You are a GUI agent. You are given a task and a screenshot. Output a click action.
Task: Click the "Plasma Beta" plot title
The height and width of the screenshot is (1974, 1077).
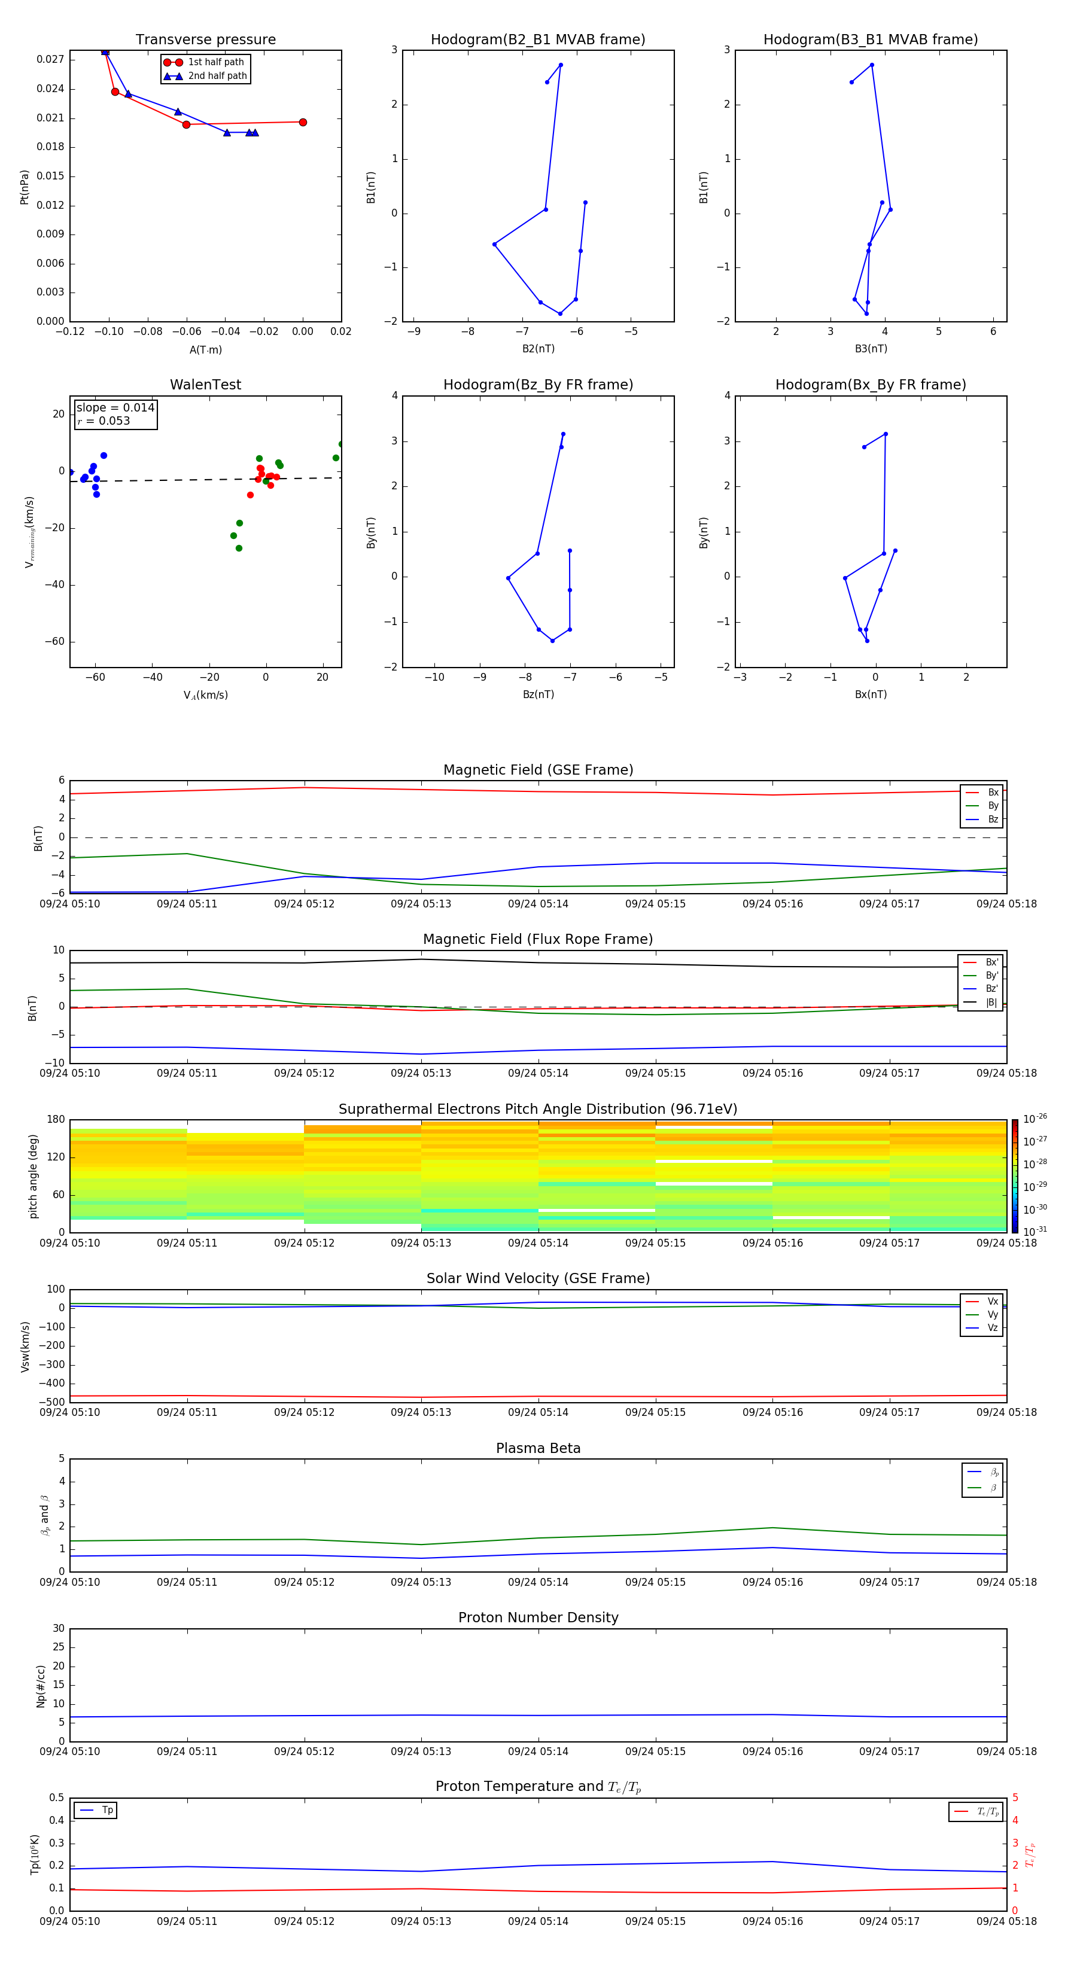(x=538, y=1448)
